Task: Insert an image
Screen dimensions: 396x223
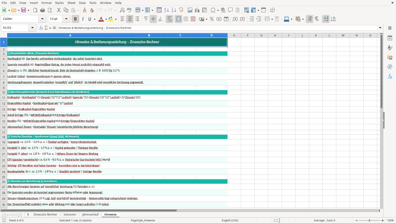Action: [190, 10]
